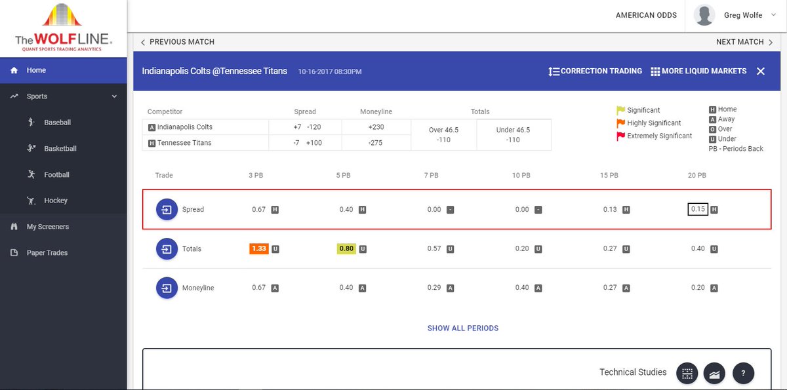
Task: Switch odds format via American Odds
Action: tap(646, 15)
